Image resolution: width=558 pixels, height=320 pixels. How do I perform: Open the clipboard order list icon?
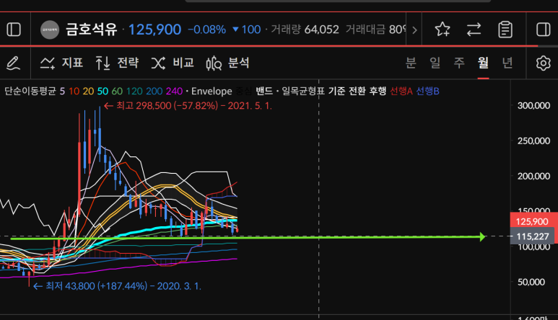pos(505,30)
